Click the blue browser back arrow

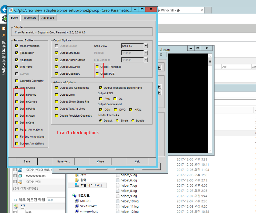click(x=4, y=10)
